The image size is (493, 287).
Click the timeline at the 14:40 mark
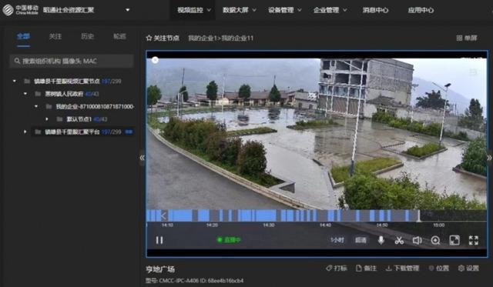[x=325, y=225]
